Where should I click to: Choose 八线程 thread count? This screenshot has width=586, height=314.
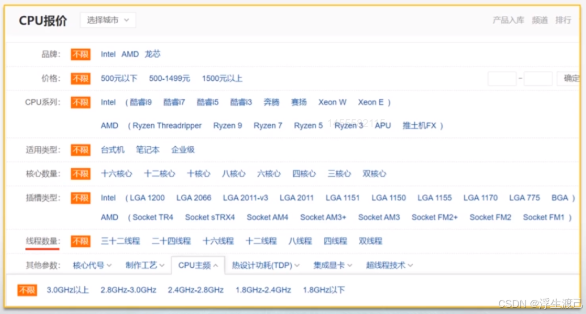300,241
